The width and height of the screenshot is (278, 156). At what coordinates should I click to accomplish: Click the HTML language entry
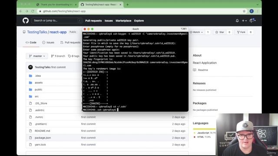pos(202,137)
